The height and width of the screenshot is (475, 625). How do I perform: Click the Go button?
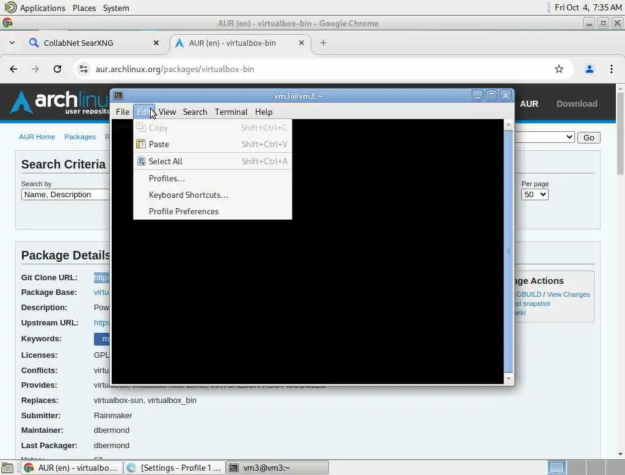pyautogui.click(x=589, y=137)
